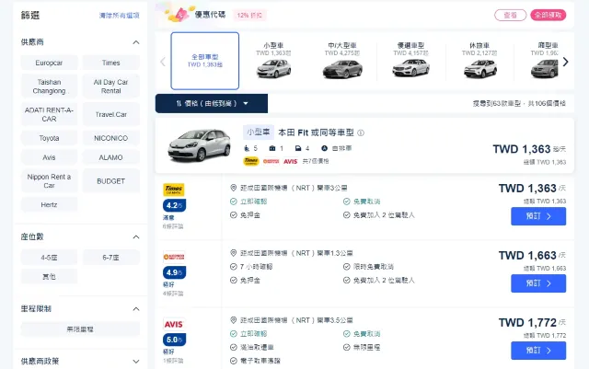Click the Times supplier logo
The height and width of the screenshot is (369, 589).
point(173,190)
